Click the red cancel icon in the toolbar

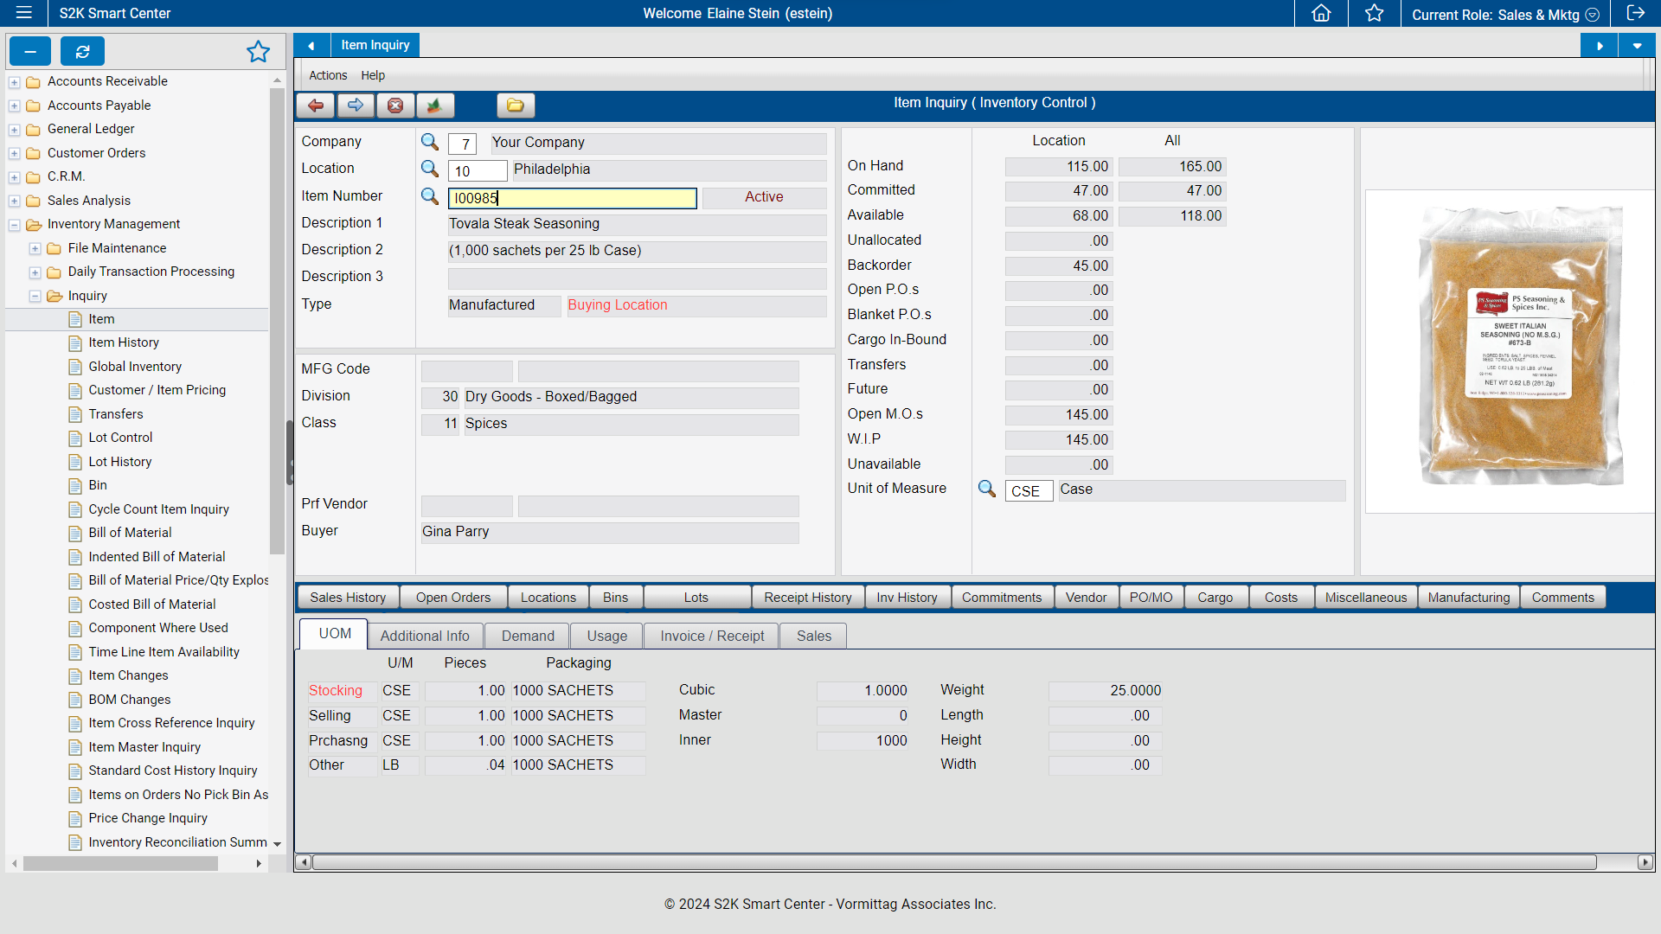click(x=395, y=106)
